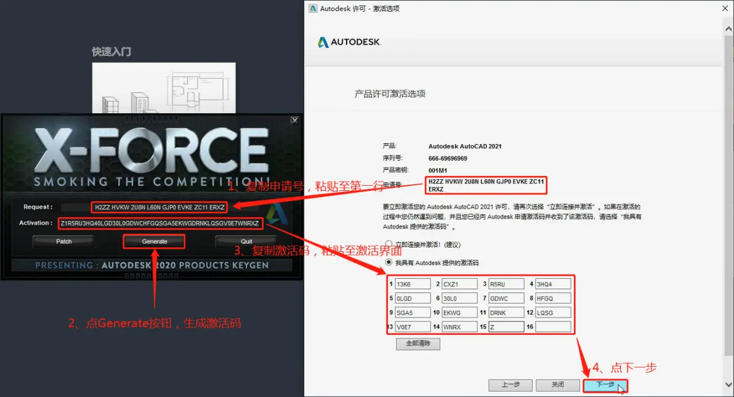Viewport: 734px width, 397px height.
Task: Click the 产品许可激活选项 heading
Action: pos(390,94)
